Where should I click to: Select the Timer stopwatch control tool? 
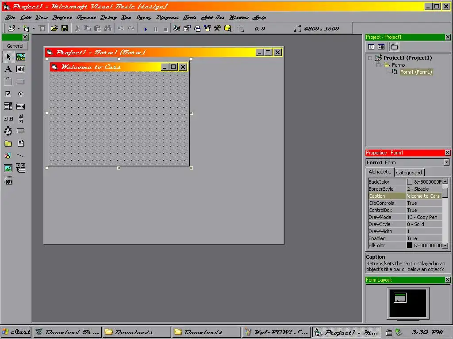pyautogui.click(x=8, y=131)
